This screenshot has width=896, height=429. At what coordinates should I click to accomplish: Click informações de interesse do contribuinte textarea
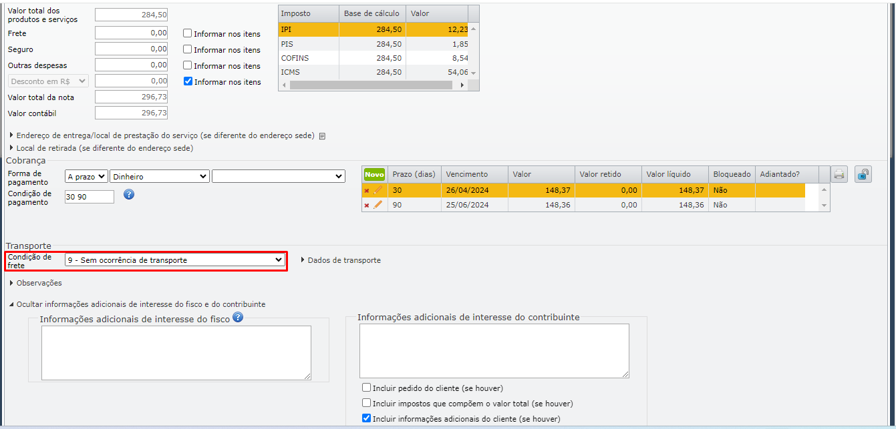[x=494, y=351]
